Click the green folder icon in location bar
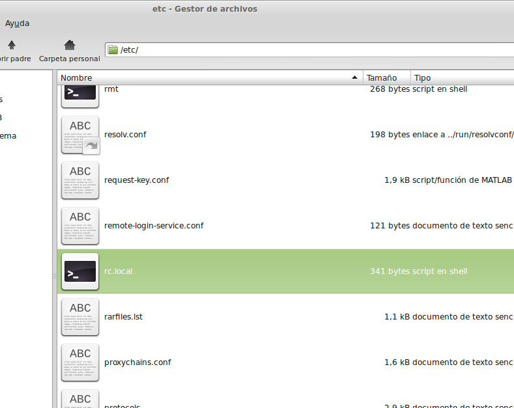The width and height of the screenshot is (514, 408). 113,50
